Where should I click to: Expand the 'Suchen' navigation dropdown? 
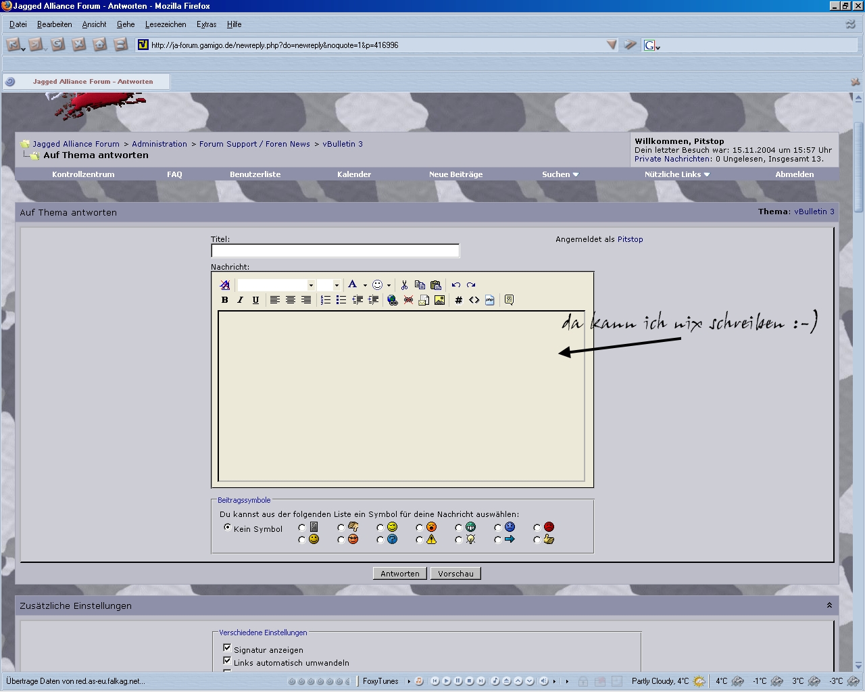tap(560, 174)
